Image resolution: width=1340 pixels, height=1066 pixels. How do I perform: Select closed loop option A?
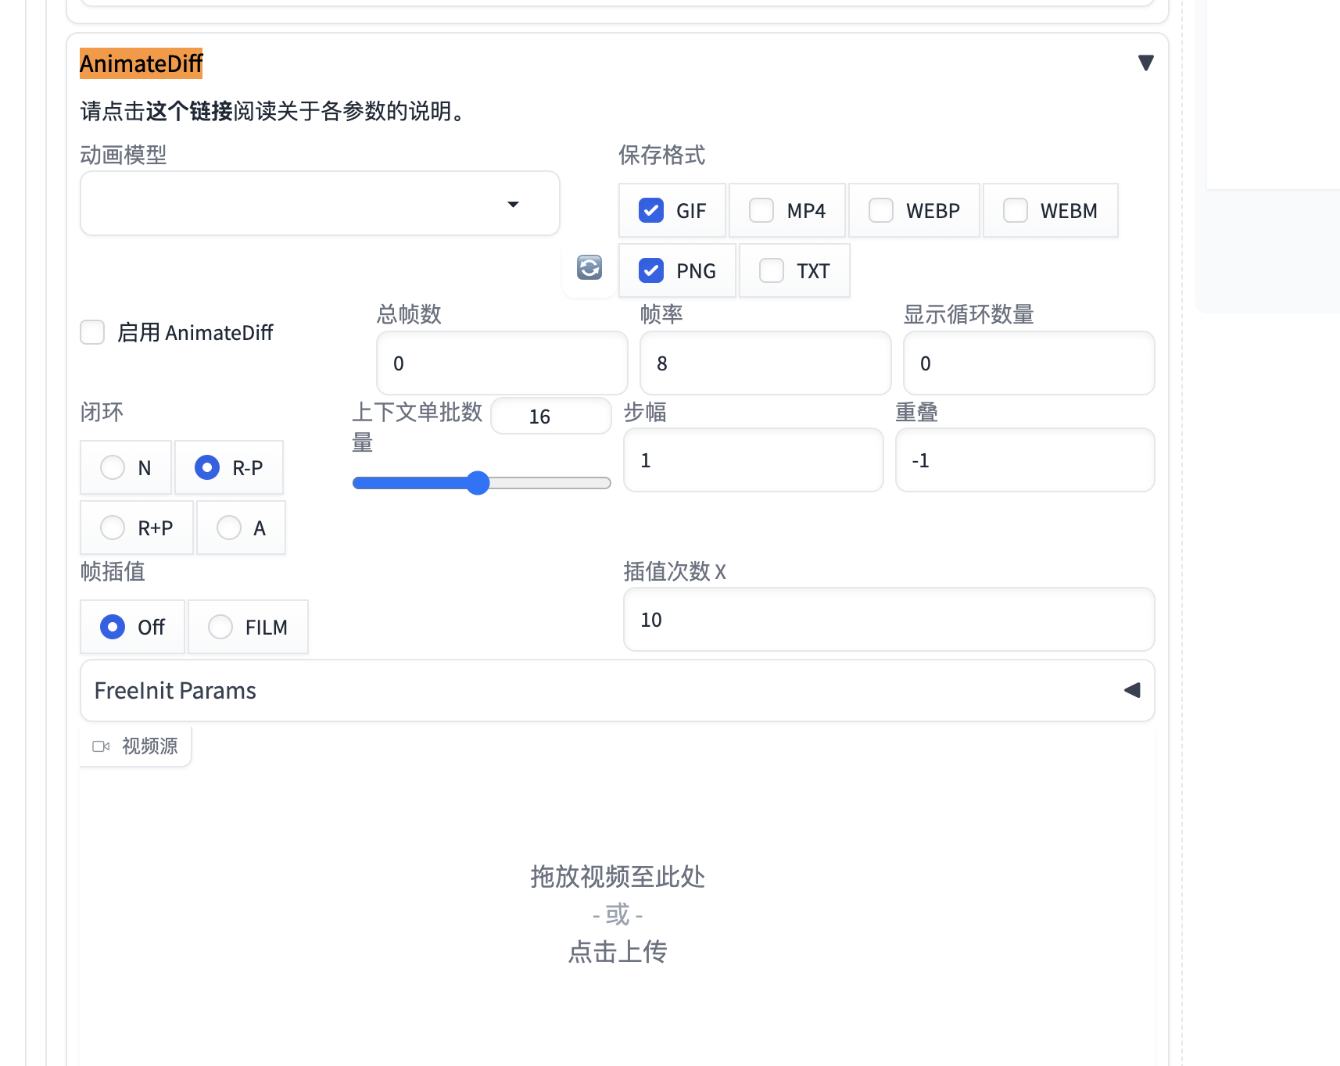click(229, 528)
